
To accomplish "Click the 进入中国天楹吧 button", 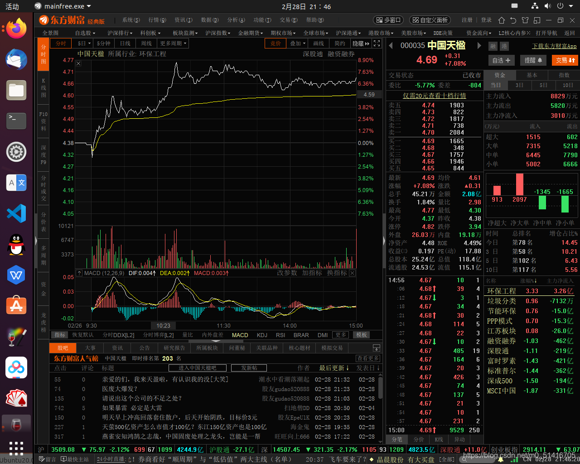I will point(198,368).
